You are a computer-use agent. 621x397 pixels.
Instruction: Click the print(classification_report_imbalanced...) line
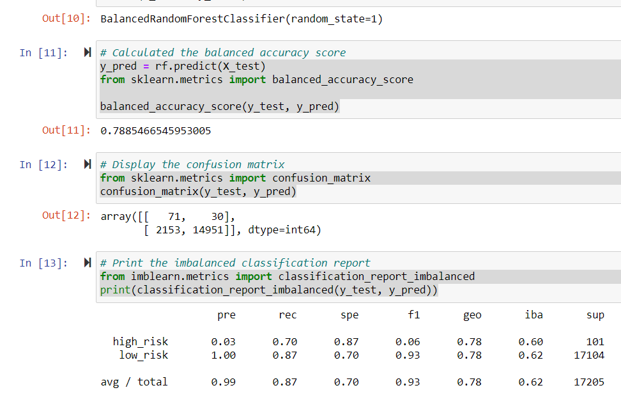click(x=269, y=290)
